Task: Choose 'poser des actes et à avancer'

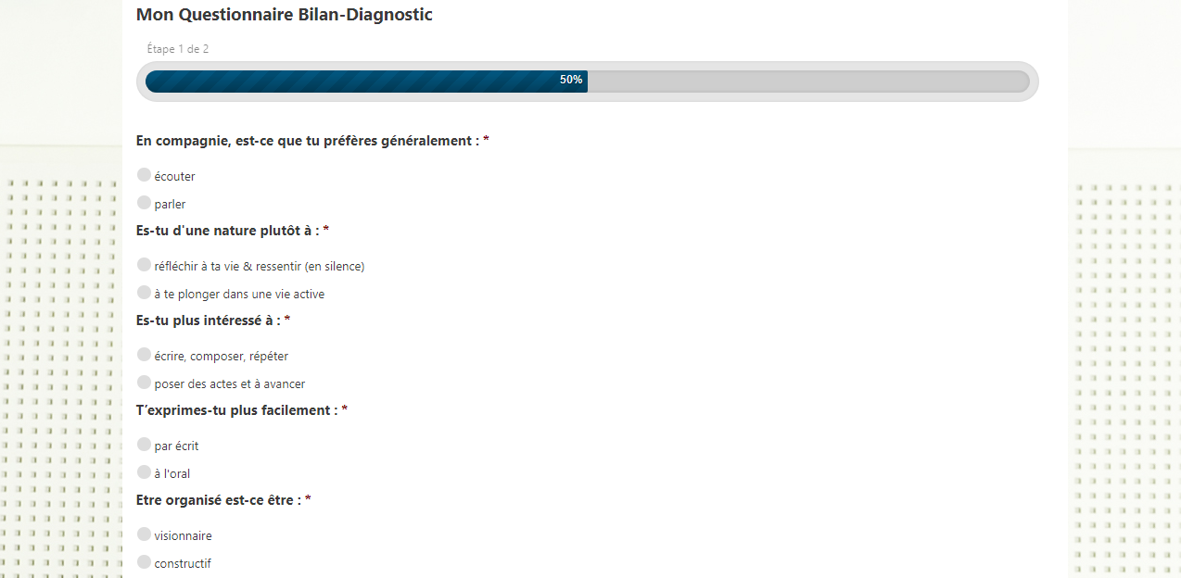Action: click(x=144, y=383)
